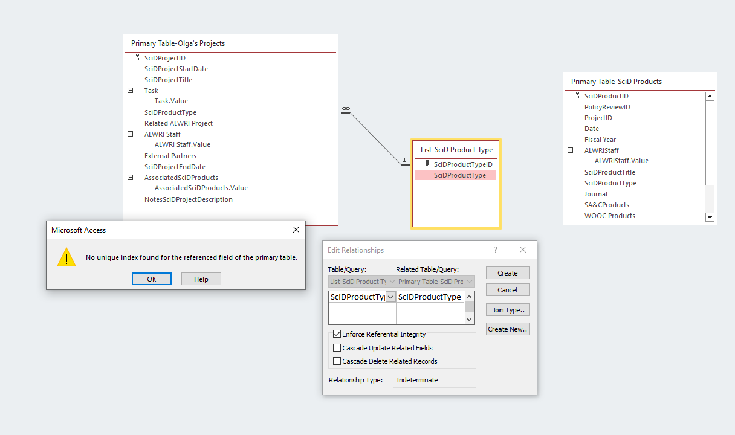The width and height of the screenshot is (735, 435).
Task: Select Task.Value in Olga's Projects
Action: (171, 101)
